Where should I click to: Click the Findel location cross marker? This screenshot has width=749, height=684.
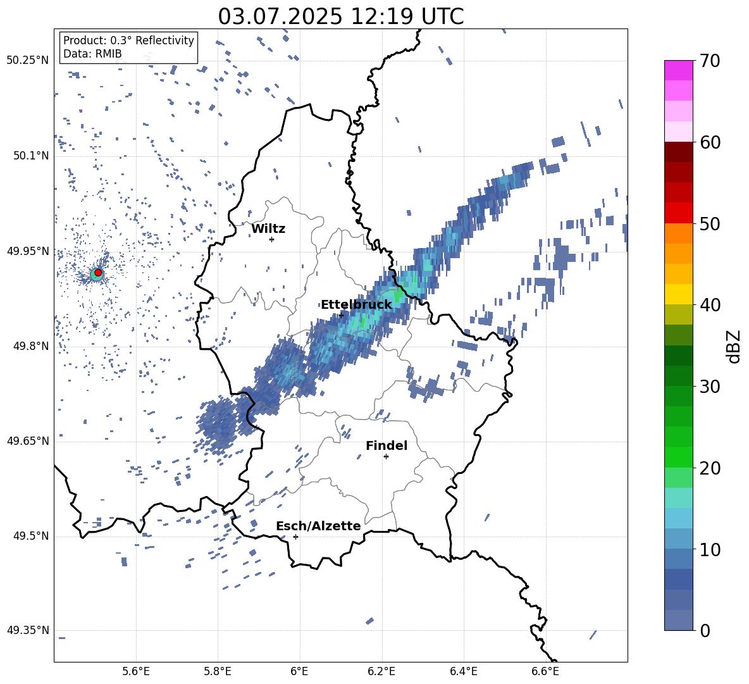click(386, 457)
